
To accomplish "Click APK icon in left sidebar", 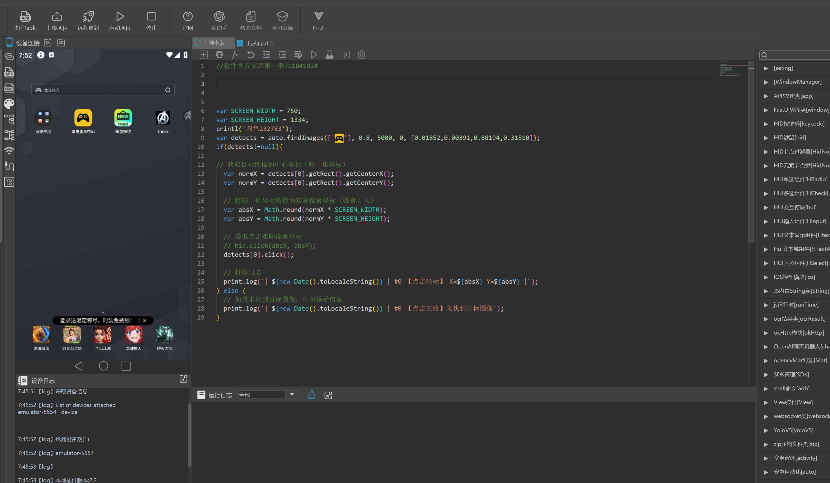I will point(9,72).
